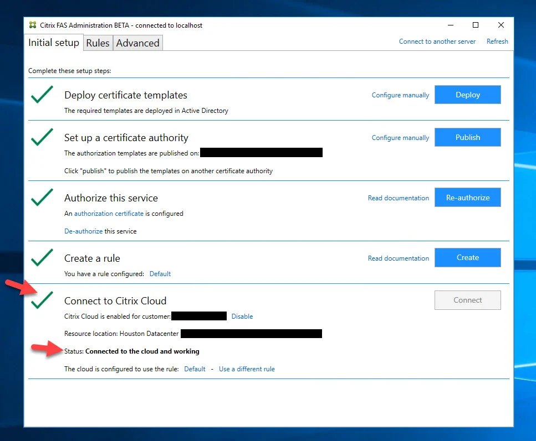536x441 pixels.
Task: Click 'The cloud is configured to use the rule:' text
Action: coord(121,369)
